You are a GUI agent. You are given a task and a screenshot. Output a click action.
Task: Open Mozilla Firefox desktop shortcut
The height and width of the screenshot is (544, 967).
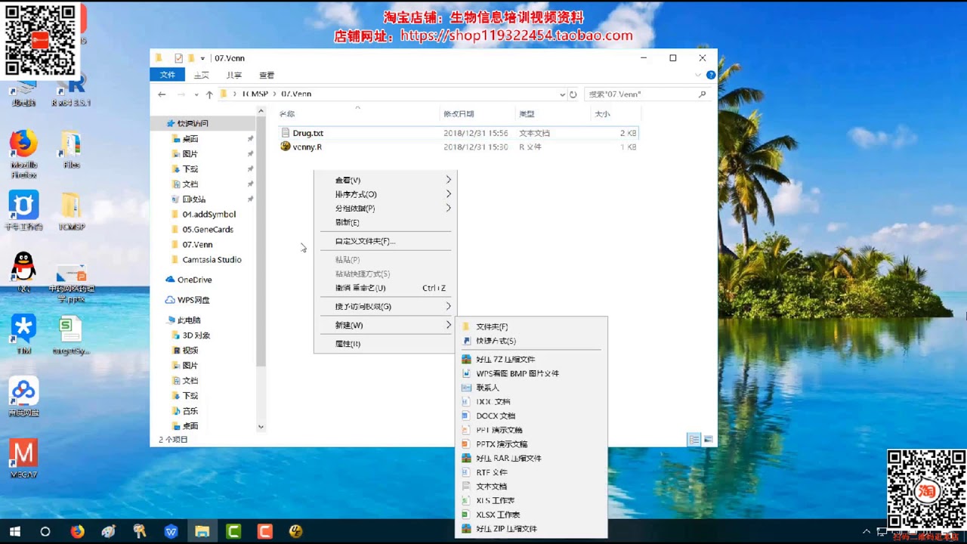[23, 153]
